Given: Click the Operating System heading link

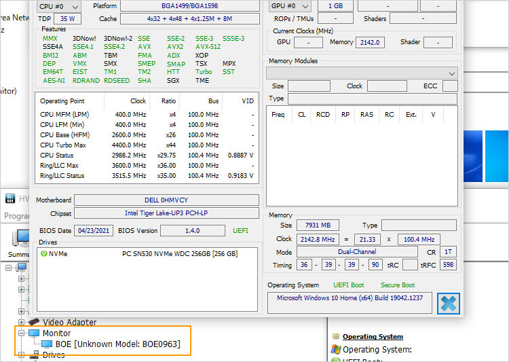Looking at the screenshot, I should [373, 336].
